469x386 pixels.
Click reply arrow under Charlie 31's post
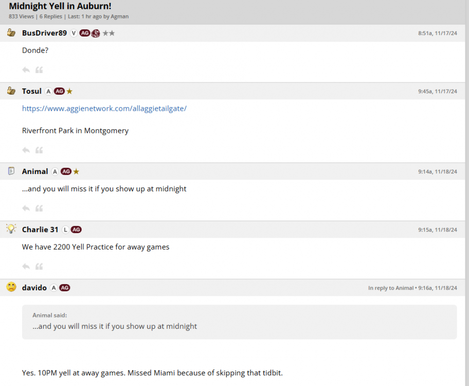coord(26,267)
